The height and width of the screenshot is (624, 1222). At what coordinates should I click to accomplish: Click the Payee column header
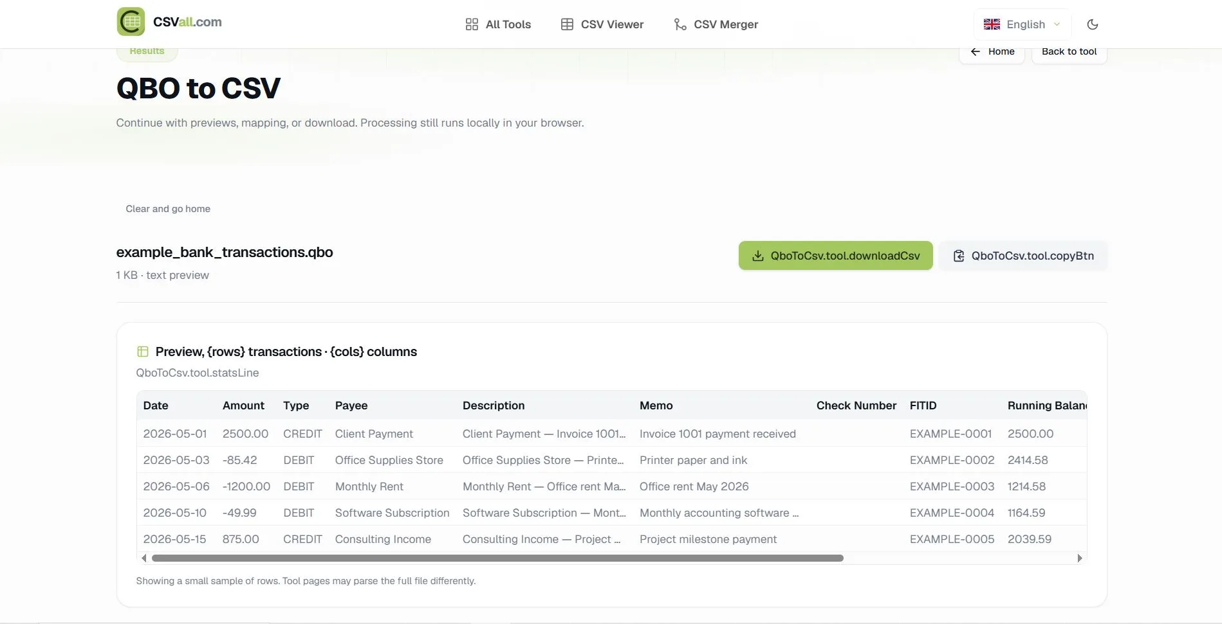[351, 406]
